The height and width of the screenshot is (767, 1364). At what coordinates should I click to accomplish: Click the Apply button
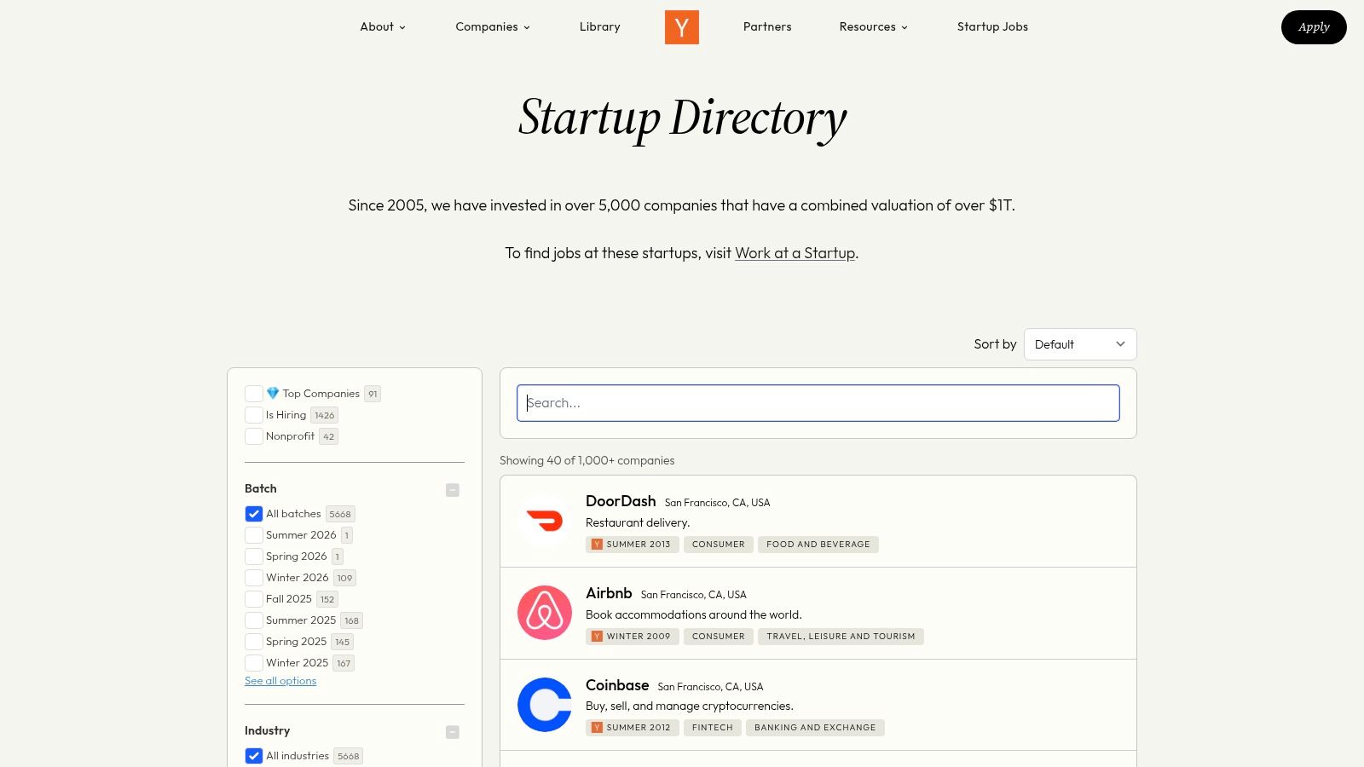[1314, 26]
